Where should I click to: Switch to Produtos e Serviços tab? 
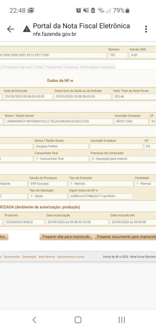coord(18,67)
